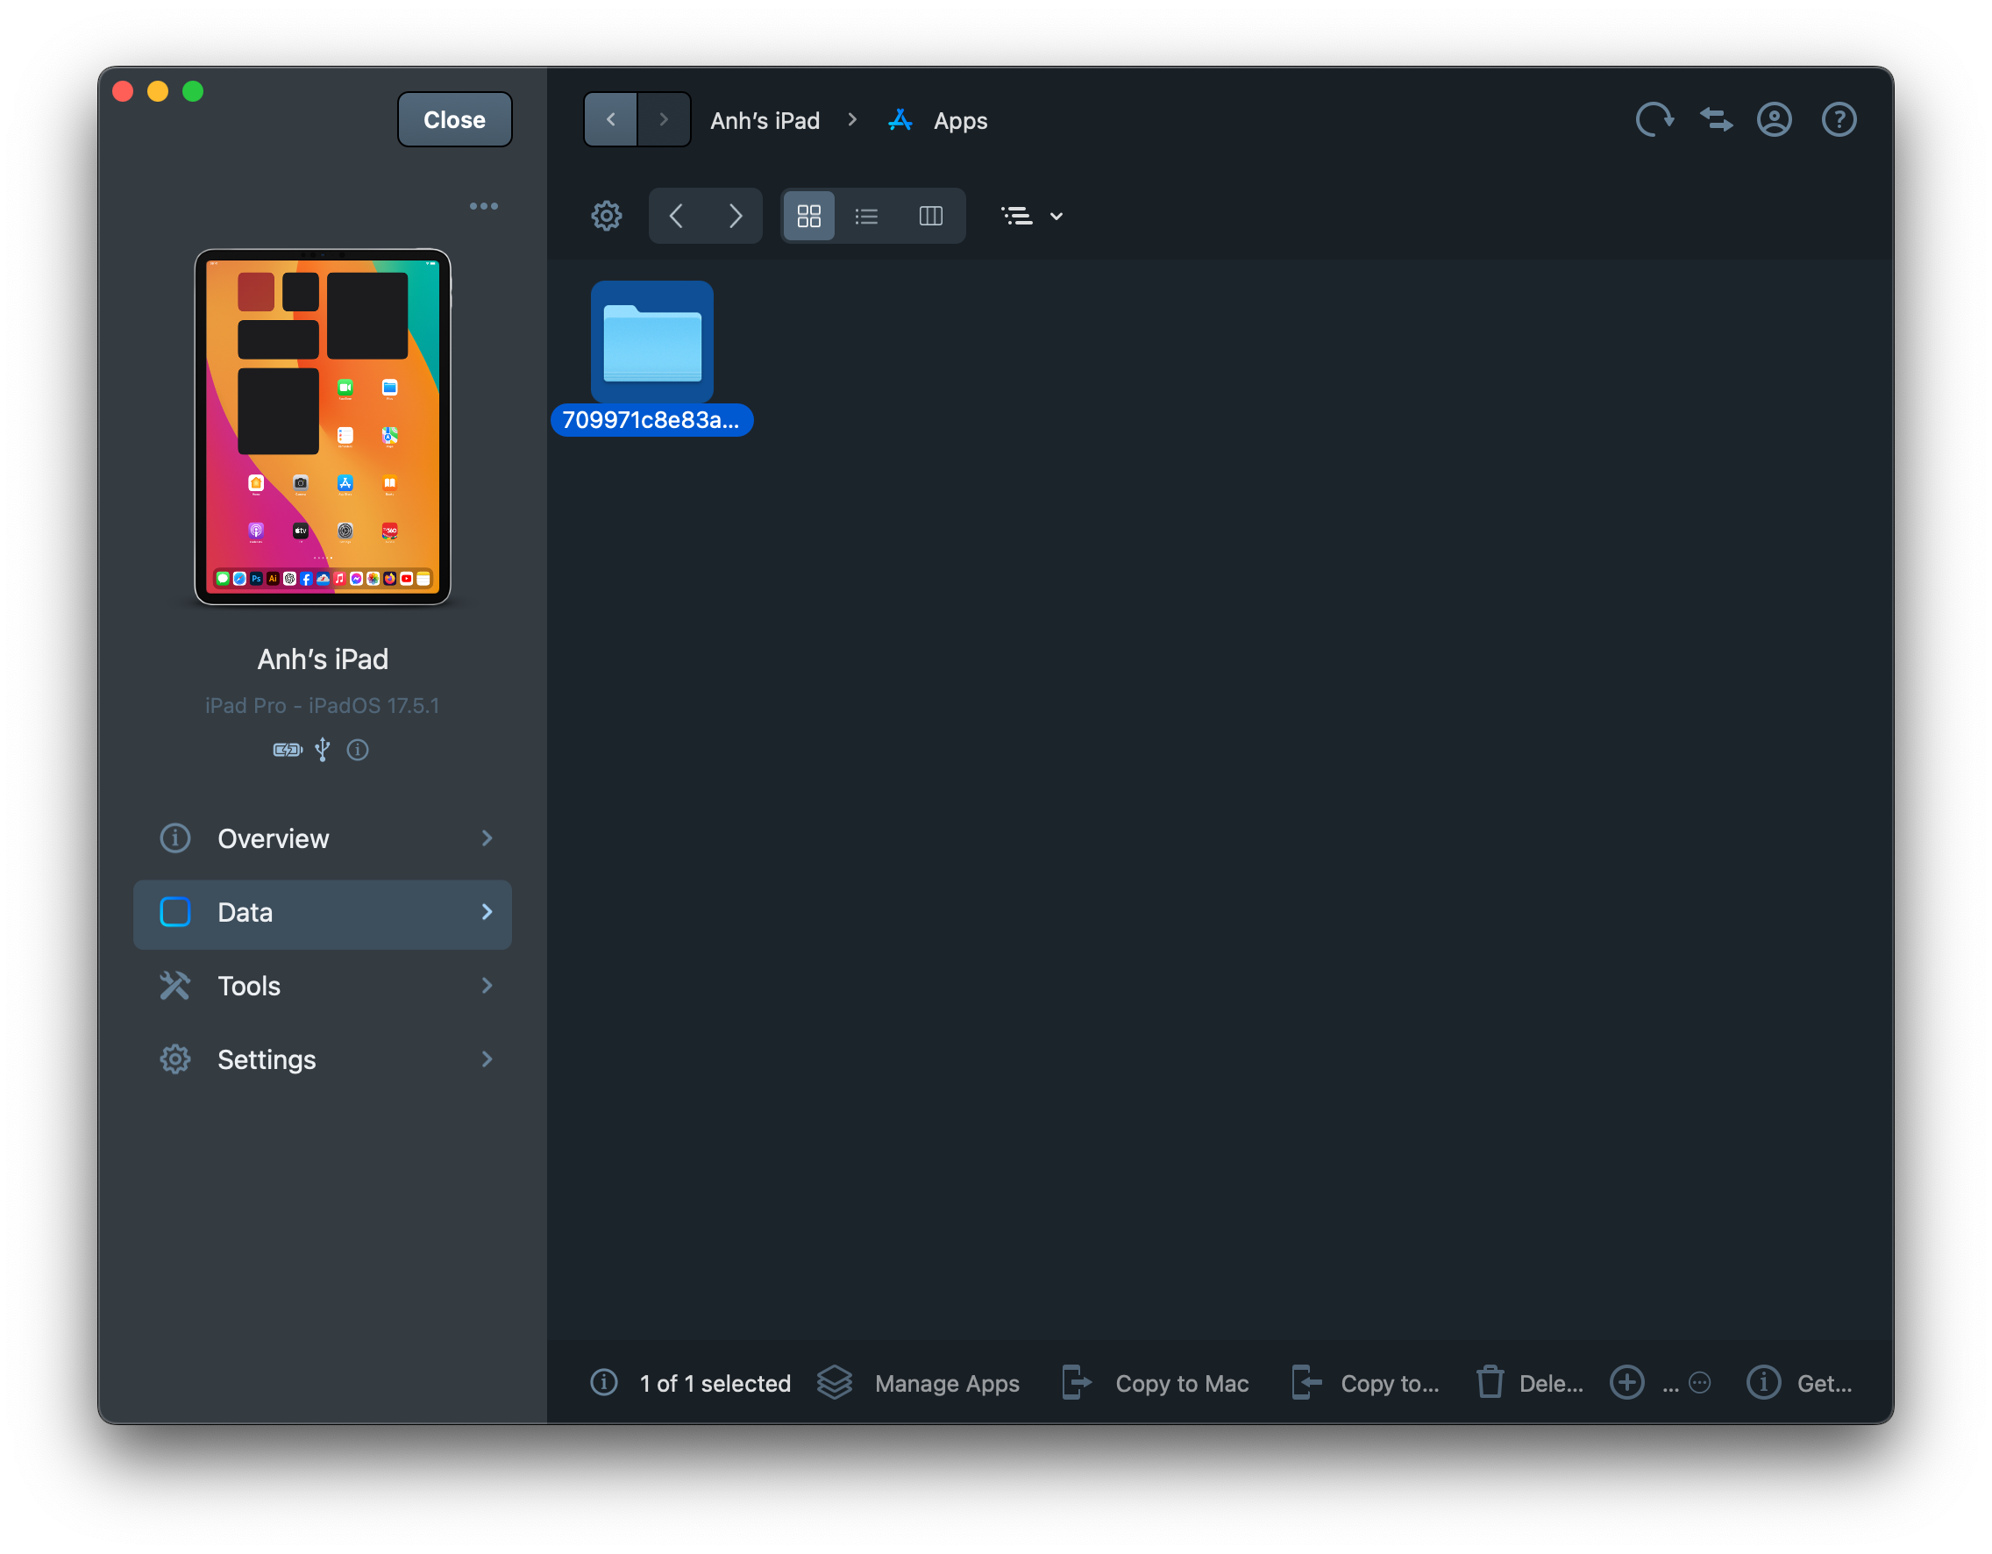Select Anh's iPad in the breadcrumb
Image resolution: width=1992 pixels, height=1554 pixels.
(x=765, y=119)
